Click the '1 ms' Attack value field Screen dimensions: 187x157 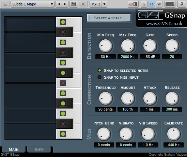[150, 109]
